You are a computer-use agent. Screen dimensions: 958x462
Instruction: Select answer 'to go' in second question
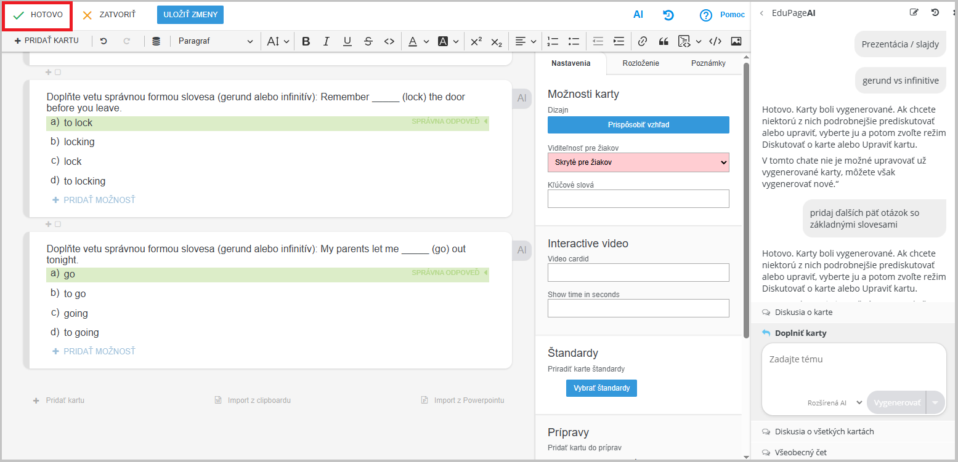coord(75,294)
